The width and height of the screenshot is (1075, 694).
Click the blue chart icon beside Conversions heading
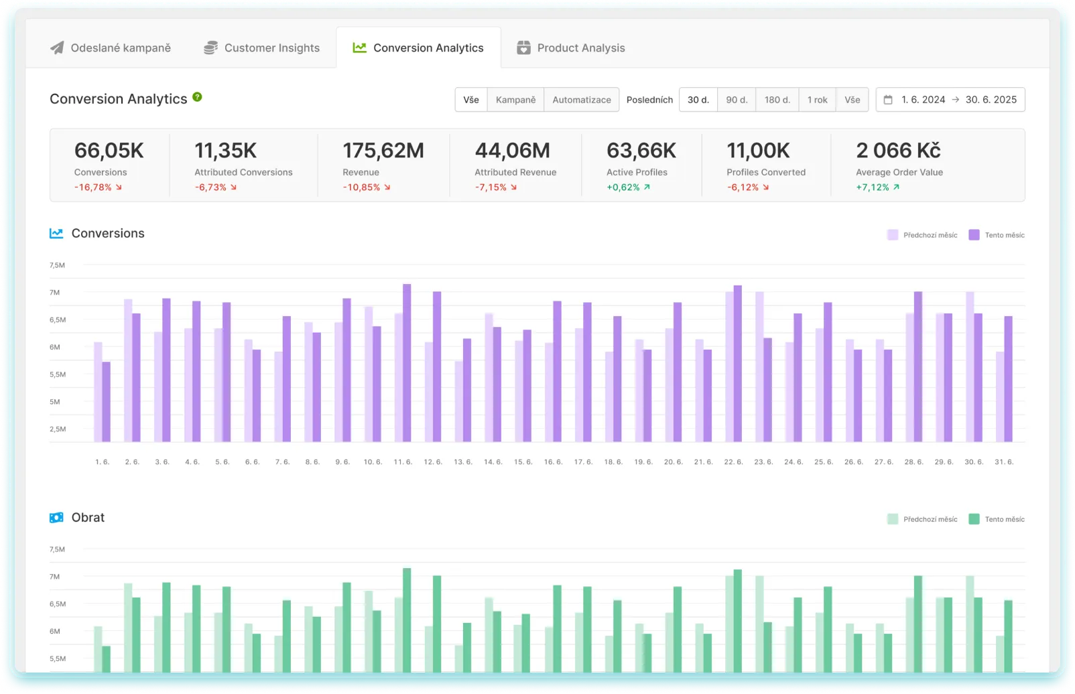[x=56, y=233]
